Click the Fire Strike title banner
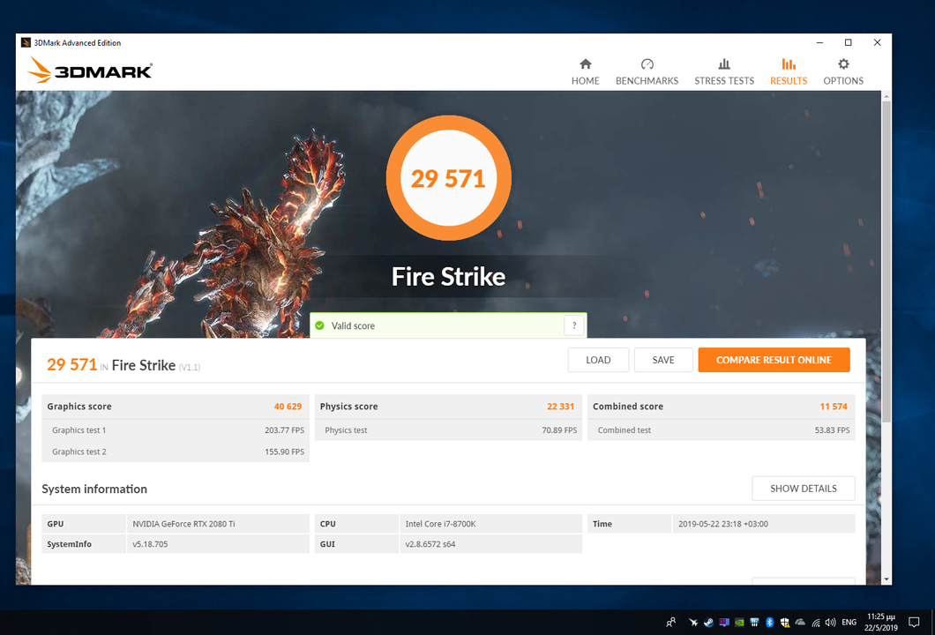This screenshot has width=935, height=635. point(448,277)
